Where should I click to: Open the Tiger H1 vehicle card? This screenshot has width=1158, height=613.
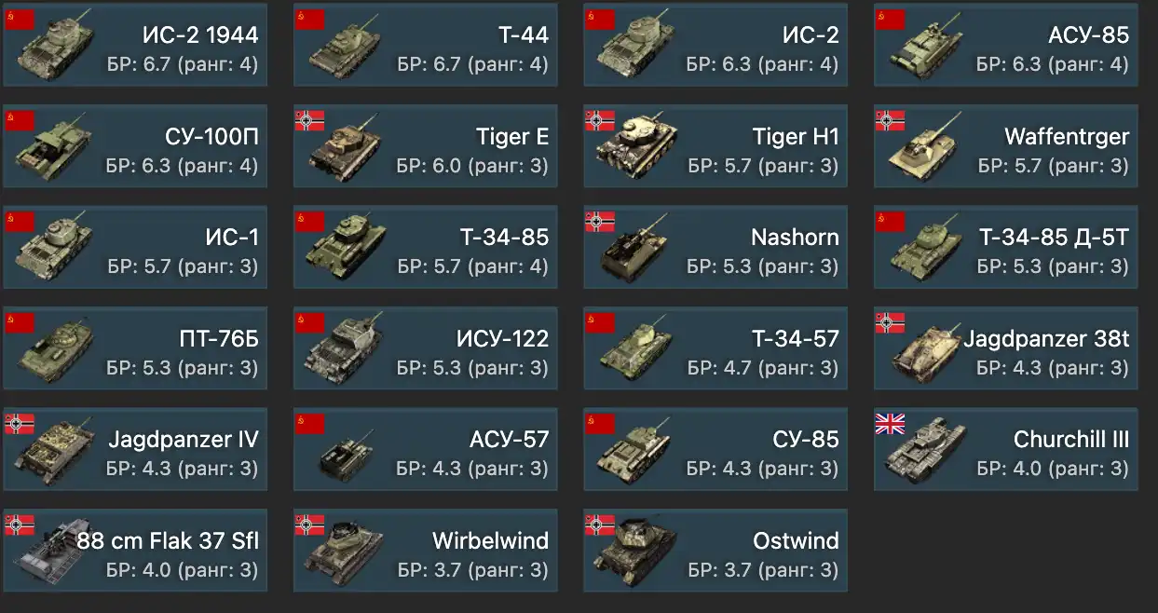715,145
